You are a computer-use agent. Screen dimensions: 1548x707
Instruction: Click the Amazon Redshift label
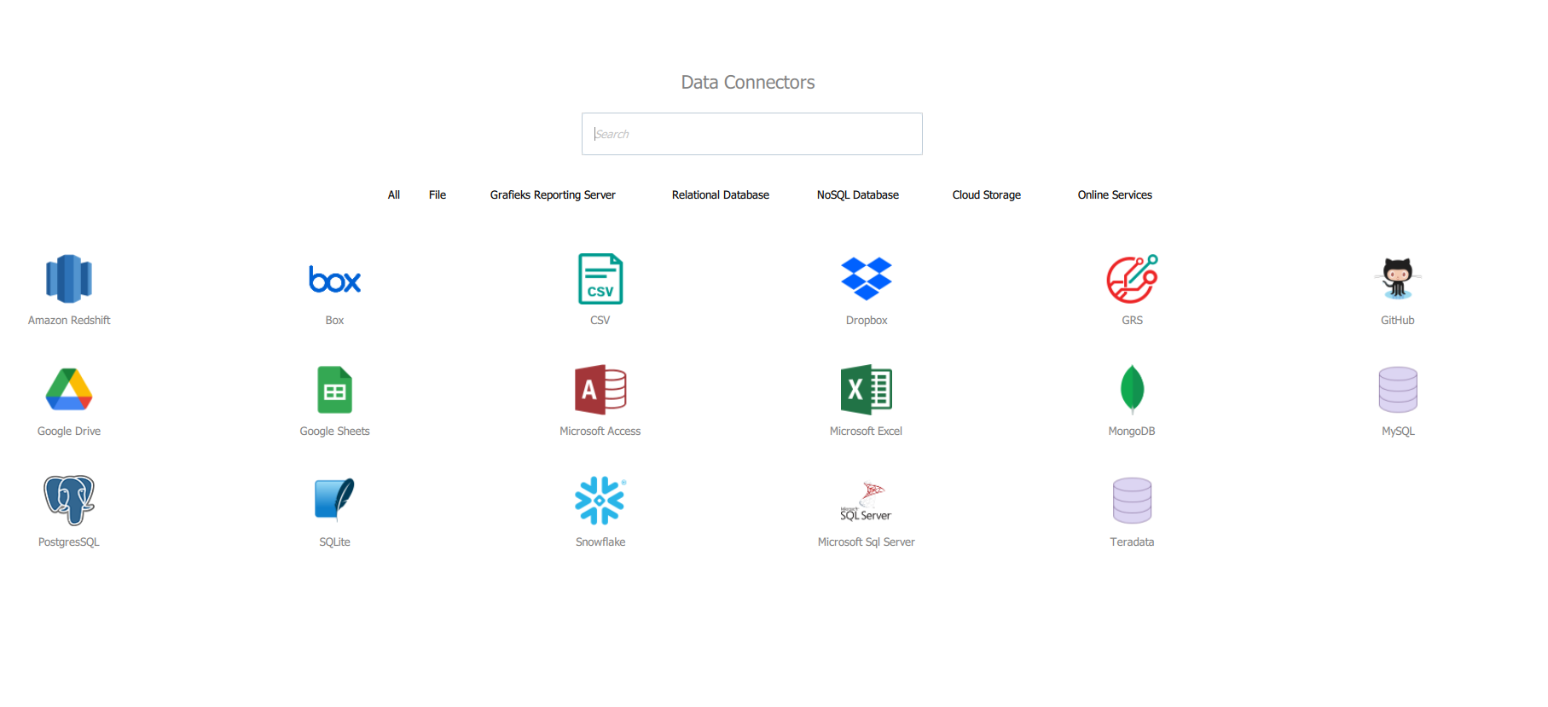[x=69, y=321]
